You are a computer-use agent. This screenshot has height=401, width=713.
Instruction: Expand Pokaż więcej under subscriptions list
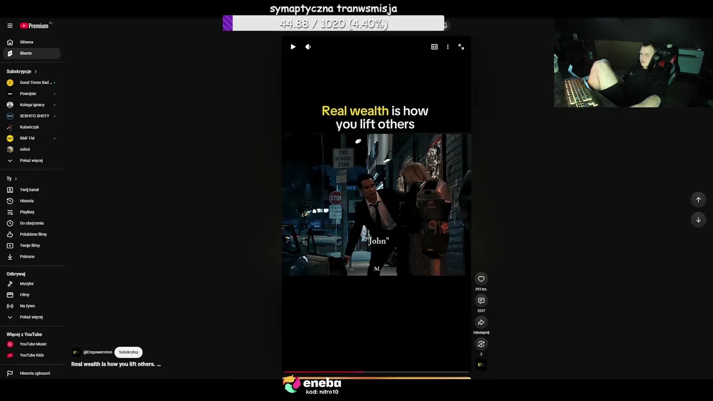click(32, 160)
